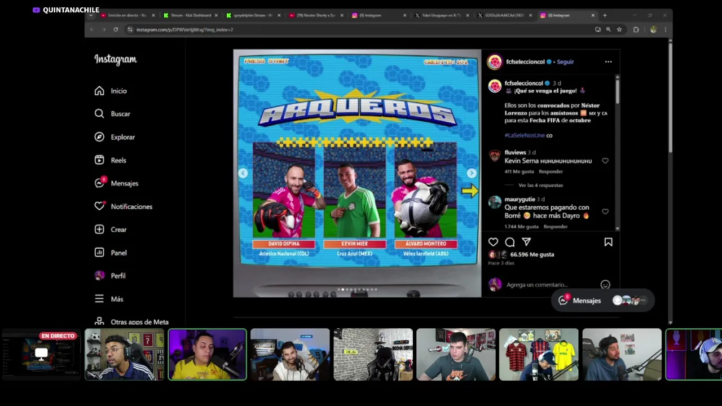Click maurygutie username in comments
Image resolution: width=722 pixels, height=406 pixels.
(520, 200)
